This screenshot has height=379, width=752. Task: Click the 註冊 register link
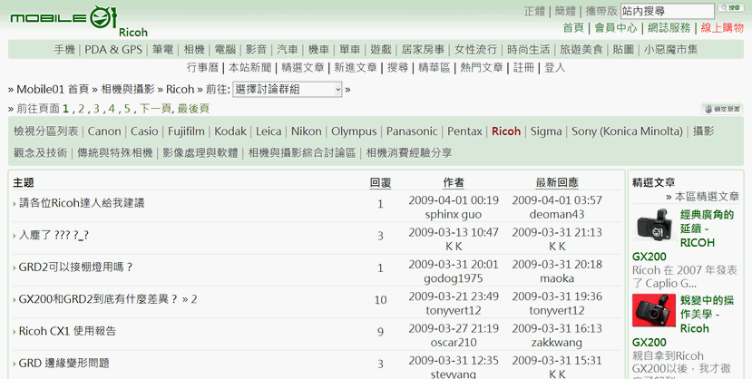pyautogui.click(x=523, y=68)
